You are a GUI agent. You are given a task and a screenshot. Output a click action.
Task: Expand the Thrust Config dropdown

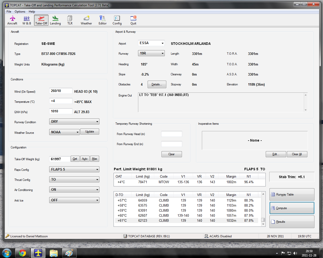tap(97, 179)
